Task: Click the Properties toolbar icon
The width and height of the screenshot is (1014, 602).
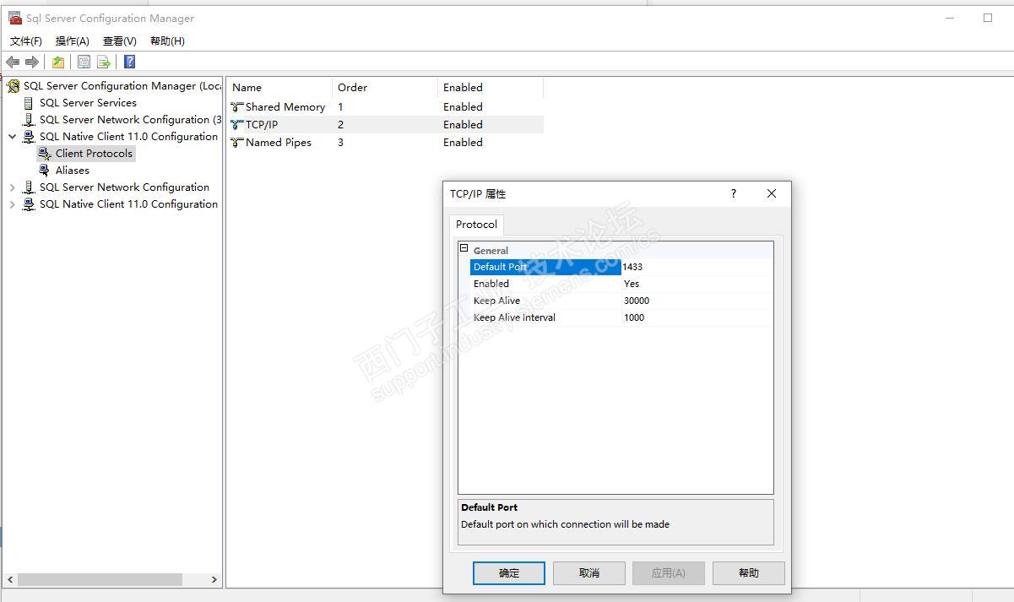Action: [x=84, y=62]
